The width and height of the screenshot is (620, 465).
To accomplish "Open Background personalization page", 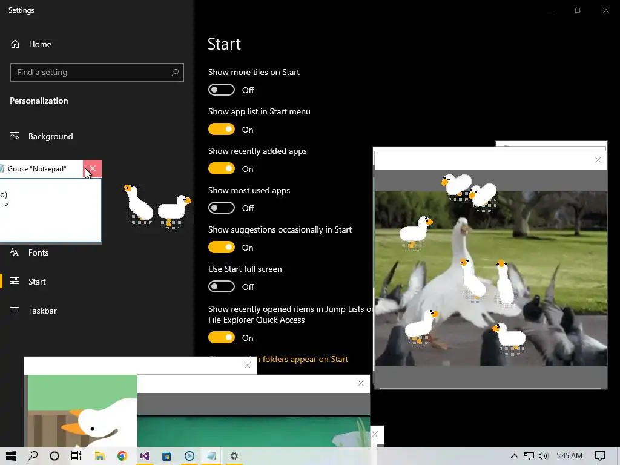I will tap(42, 136).
